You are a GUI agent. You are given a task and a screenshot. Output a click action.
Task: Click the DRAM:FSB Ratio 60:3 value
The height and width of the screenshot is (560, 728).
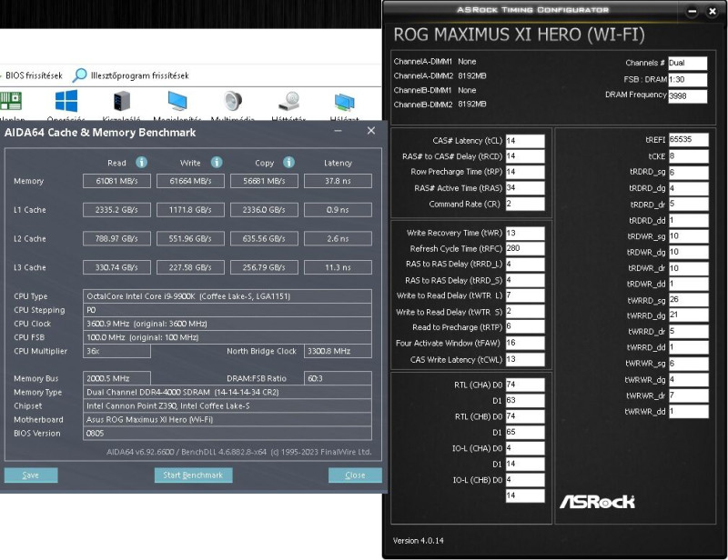pyautogui.click(x=338, y=378)
